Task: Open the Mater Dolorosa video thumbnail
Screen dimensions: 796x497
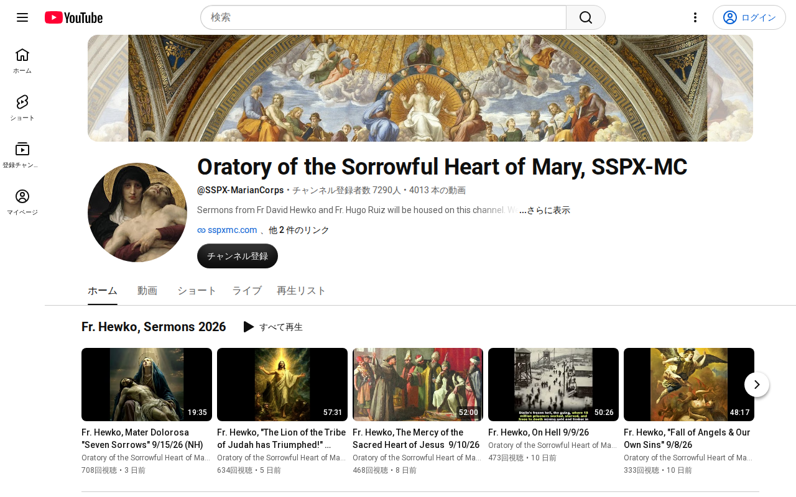Action: 147,385
